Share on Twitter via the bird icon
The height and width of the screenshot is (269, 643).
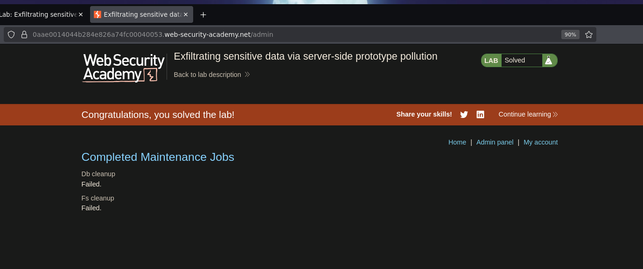[464, 115]
